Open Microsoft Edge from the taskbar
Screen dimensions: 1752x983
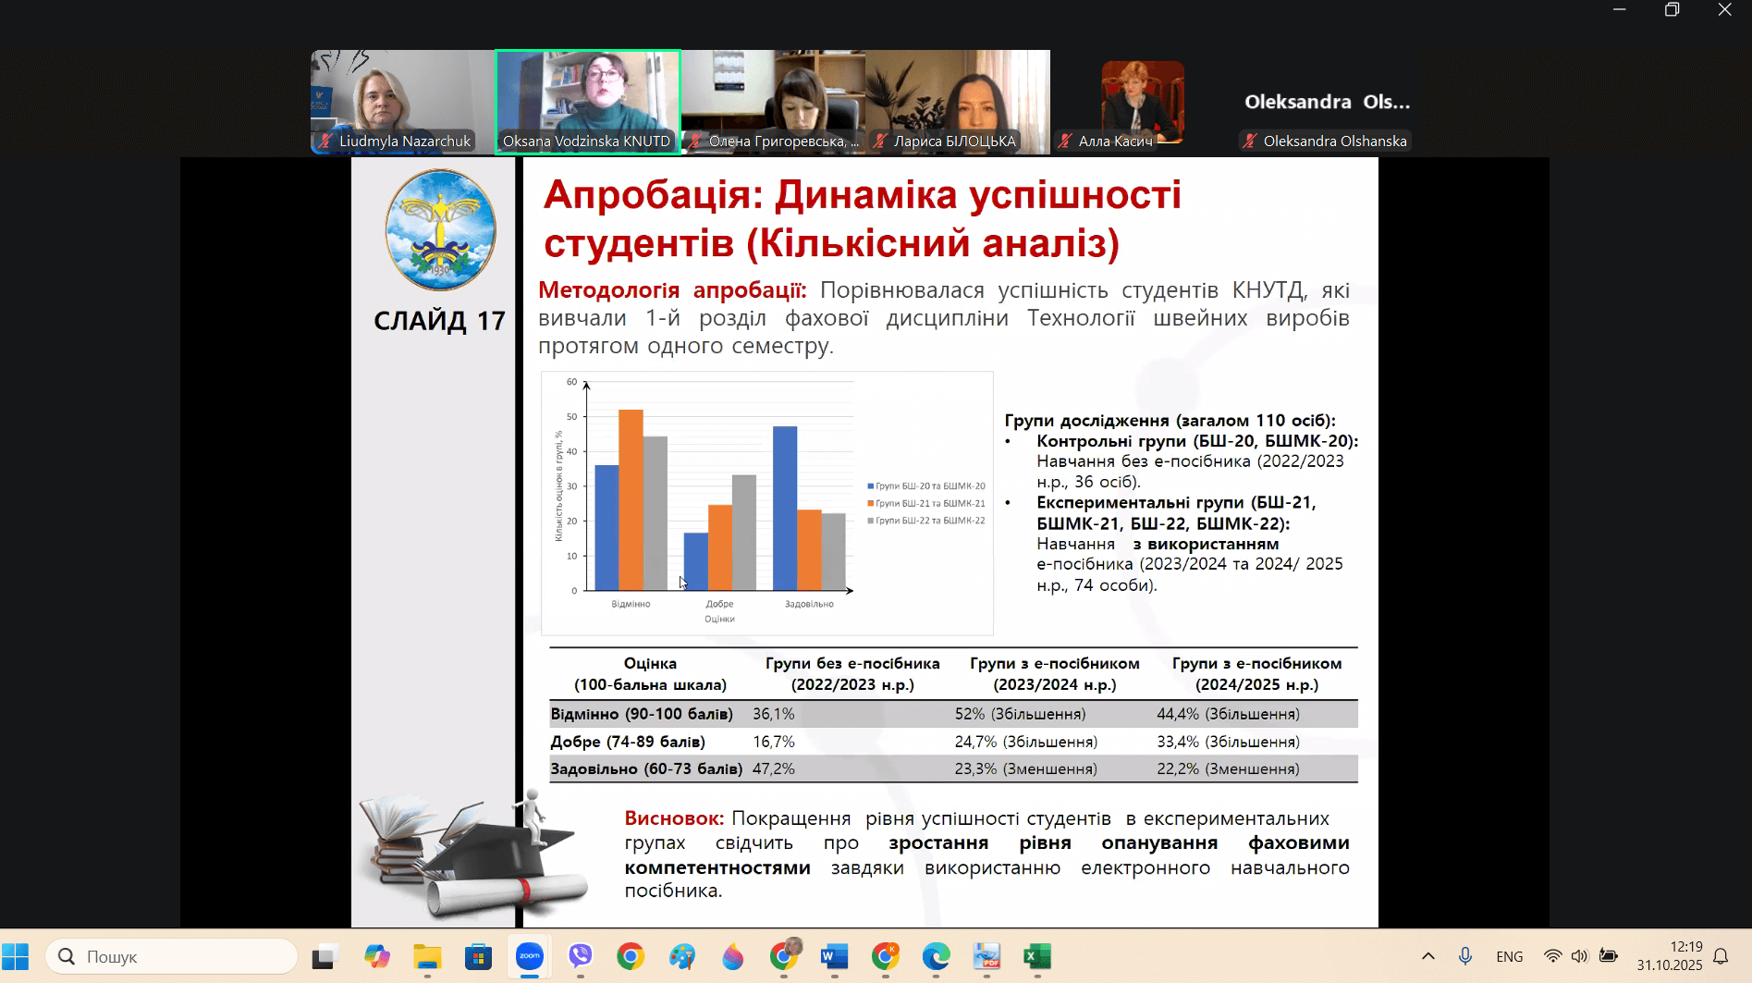click(937, 957)
